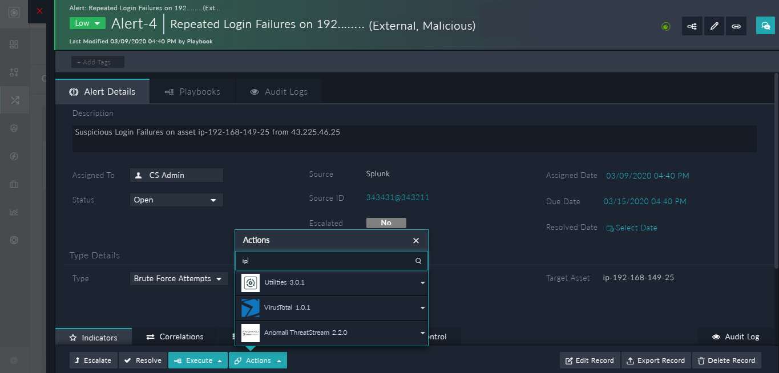Image resolution: width=779 pixels, height=373 pixels.
Task: Click the green status indicator icon
Action: (x=665, y=26)
